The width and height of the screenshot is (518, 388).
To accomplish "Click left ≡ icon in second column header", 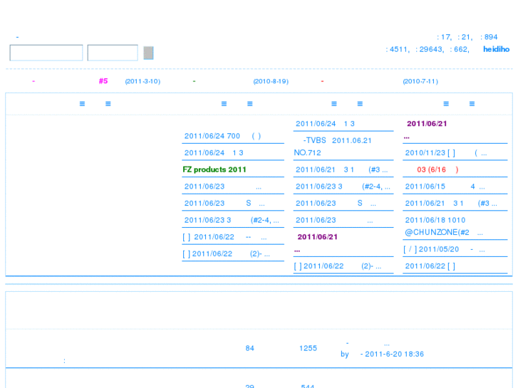I will [x=224, y=104].
